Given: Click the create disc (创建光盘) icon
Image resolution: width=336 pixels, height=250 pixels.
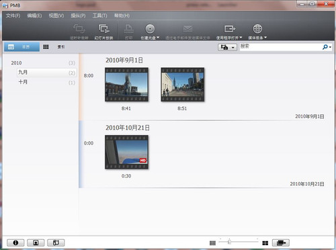Looking at the screenshot, I should point(150,29).
